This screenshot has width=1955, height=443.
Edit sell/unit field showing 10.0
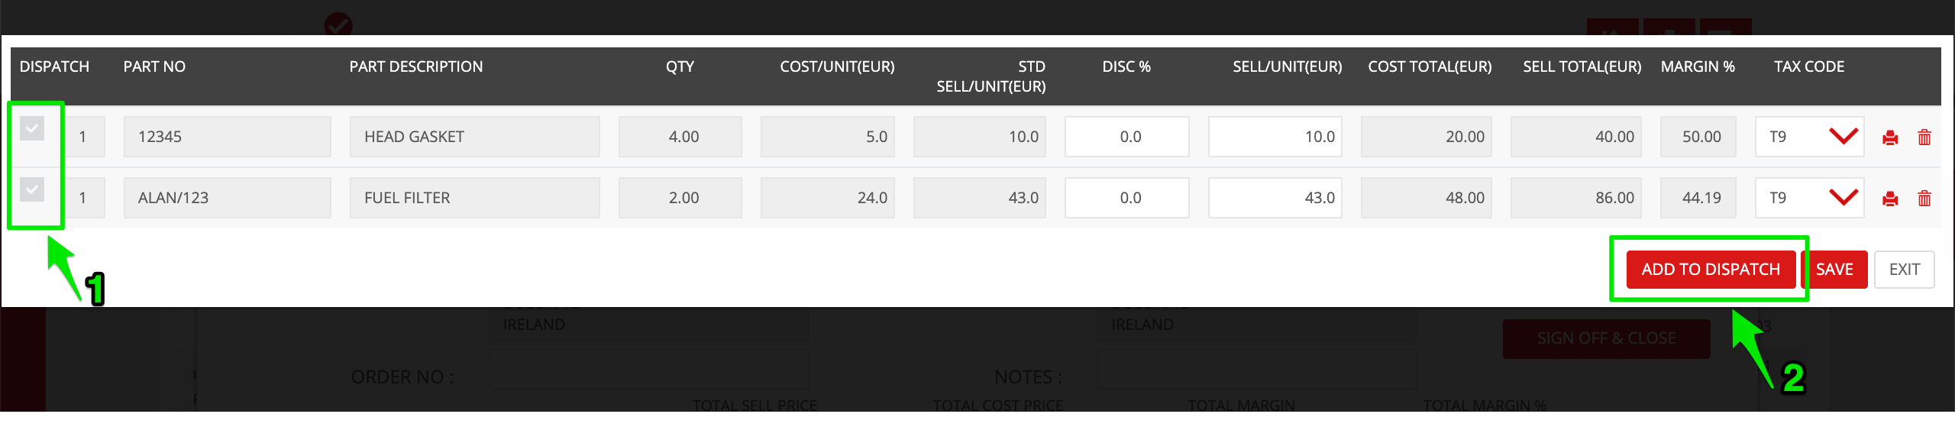pos(1275,137)
